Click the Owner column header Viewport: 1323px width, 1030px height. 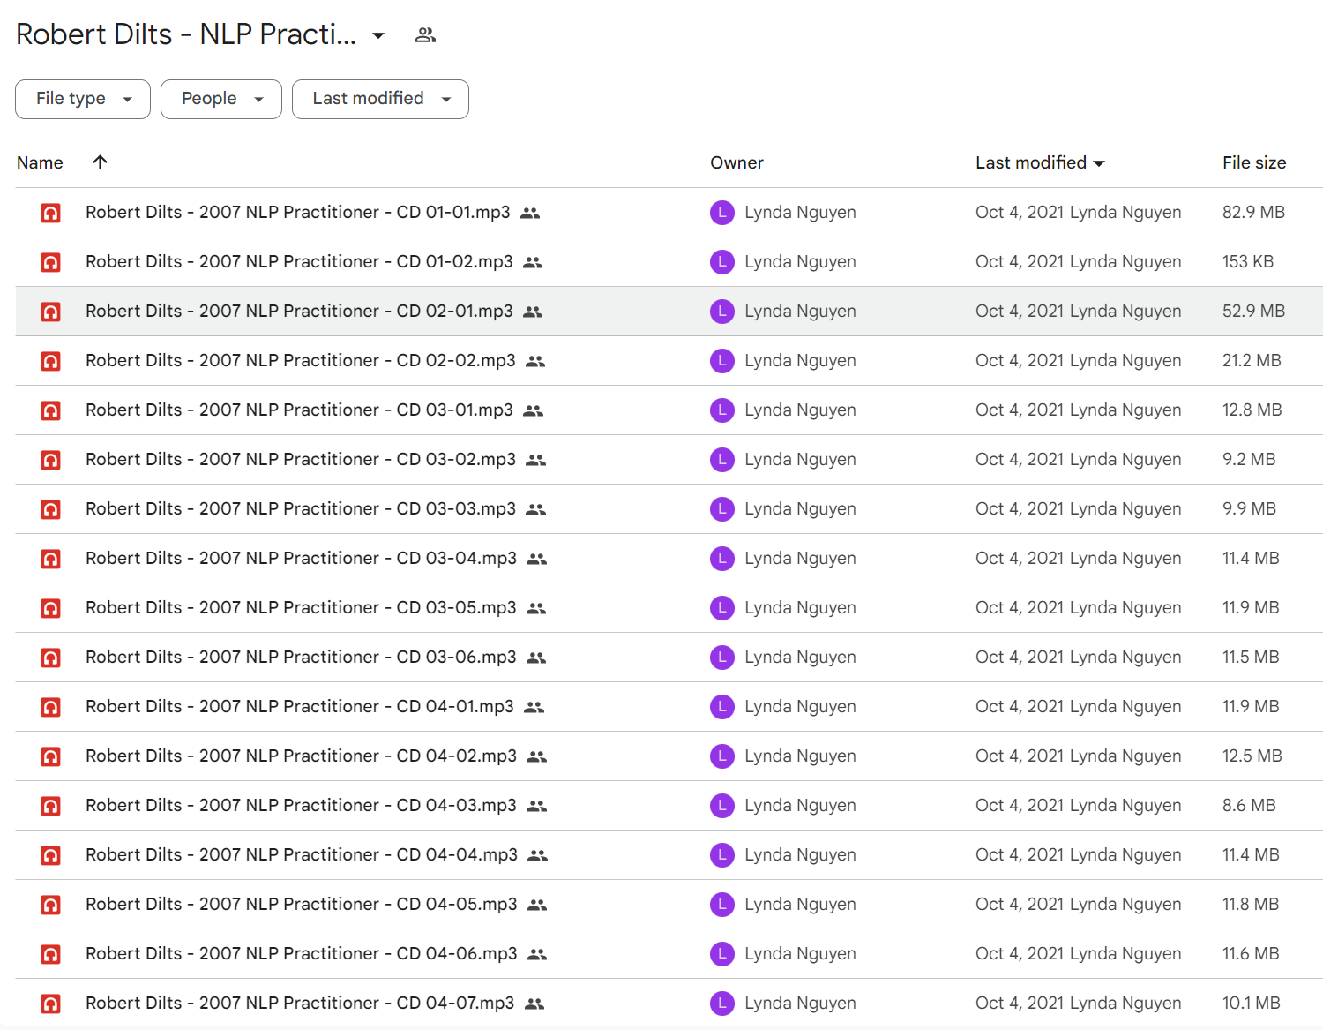(736, 162)
